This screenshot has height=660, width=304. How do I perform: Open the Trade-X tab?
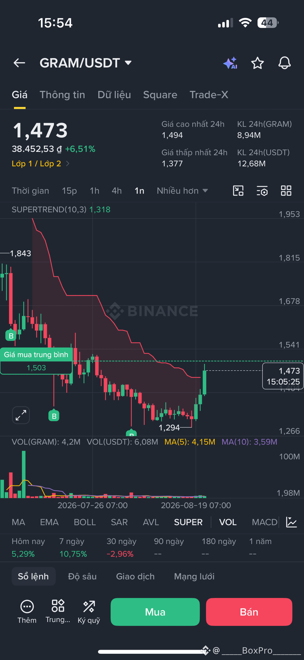coord(209,95)
